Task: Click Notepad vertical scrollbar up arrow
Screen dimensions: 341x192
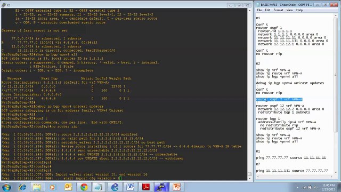Action: pyautogui.click(x=336, y=15)
